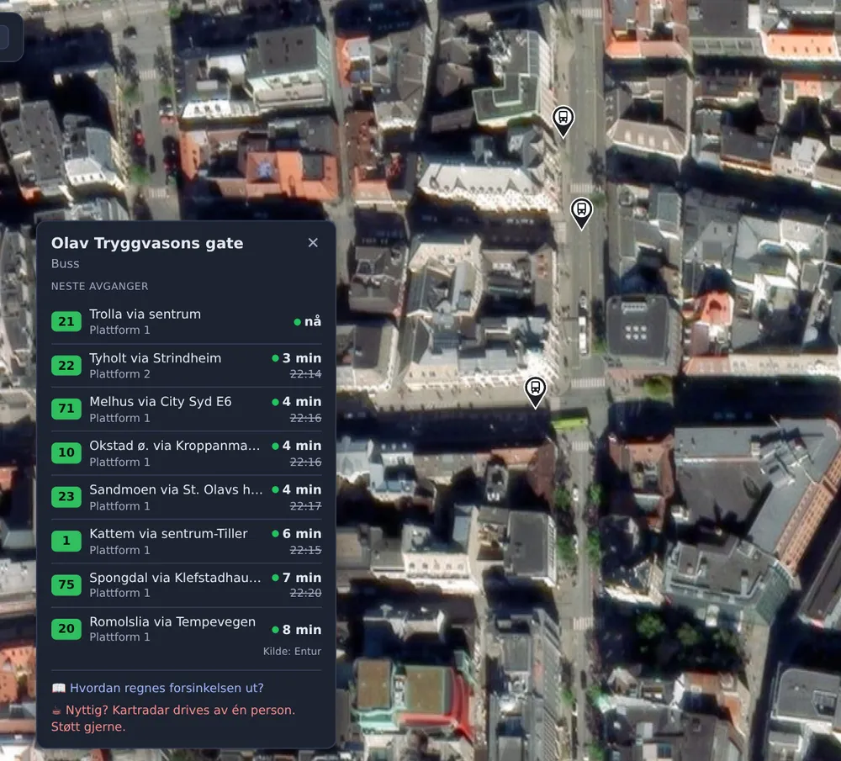Viewport: 841px width, 761px height.
Task: Click the green line 20 badge
Action: tap(66, 628)
